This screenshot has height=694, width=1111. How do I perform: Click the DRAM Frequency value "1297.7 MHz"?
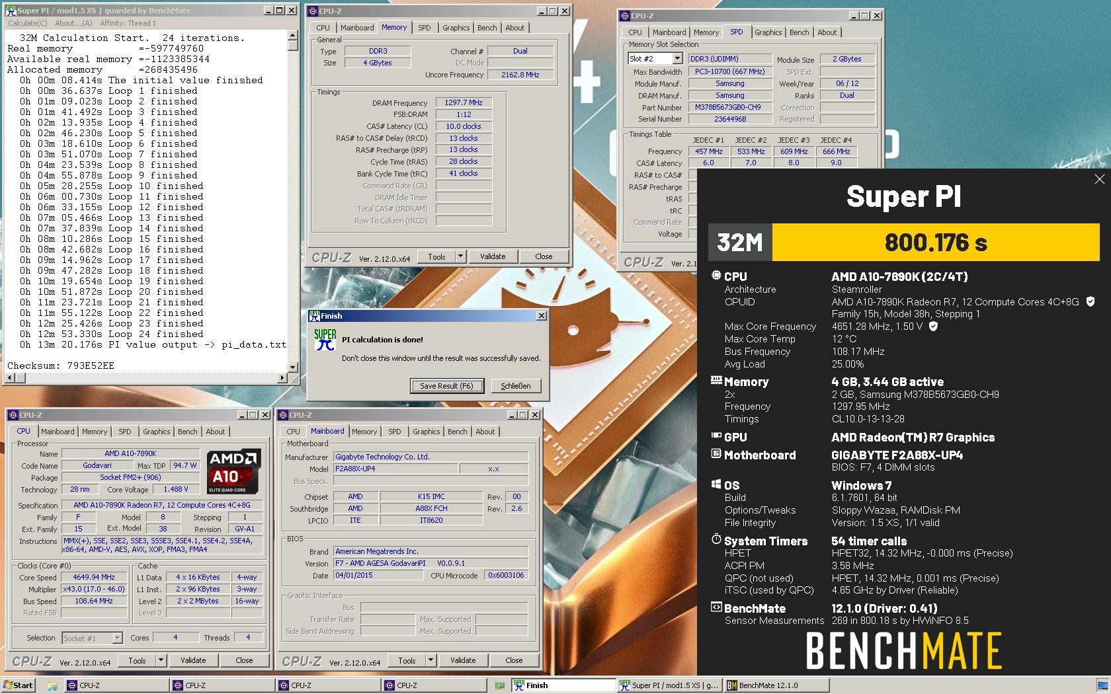464,103
